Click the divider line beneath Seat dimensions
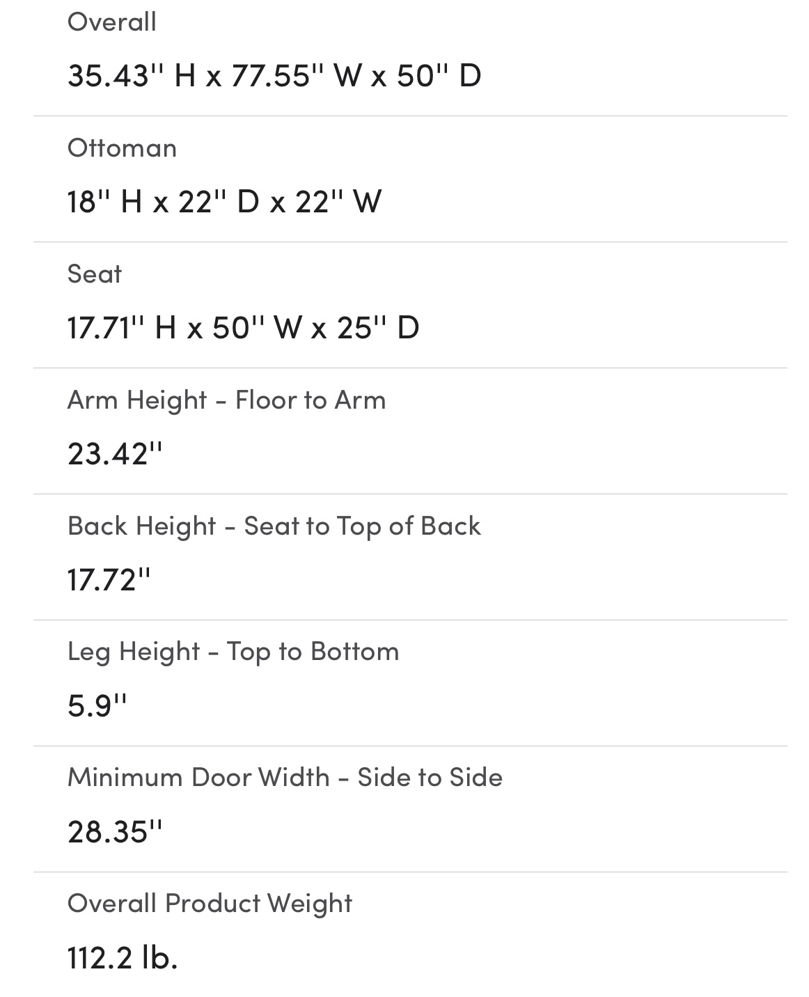 pyautogui.click(x=410, y=368)
